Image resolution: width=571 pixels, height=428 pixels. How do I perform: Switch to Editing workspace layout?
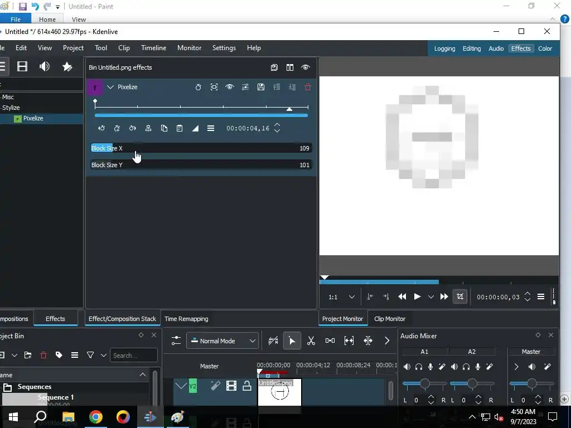click(x=472, y=48)
